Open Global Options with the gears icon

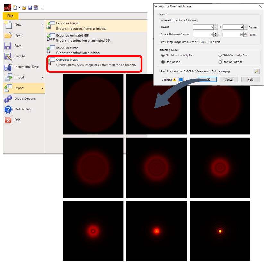pos(8,99)
